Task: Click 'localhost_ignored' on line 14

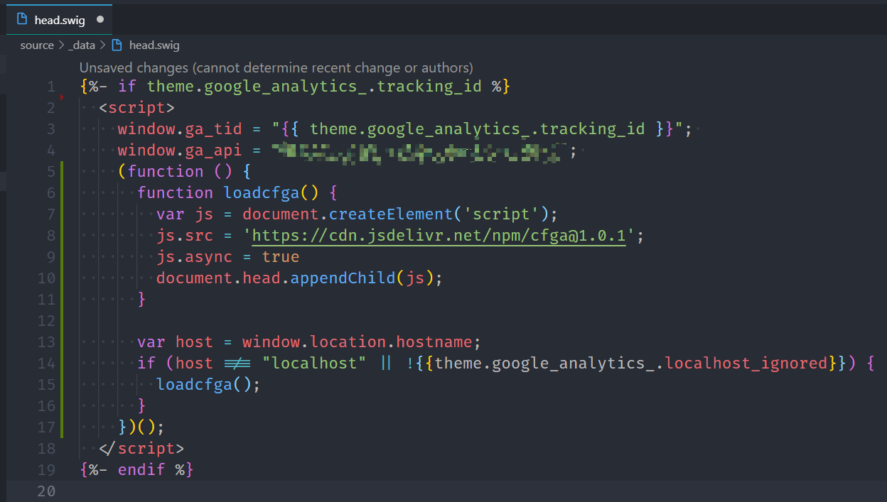Action: pos(747,364)
